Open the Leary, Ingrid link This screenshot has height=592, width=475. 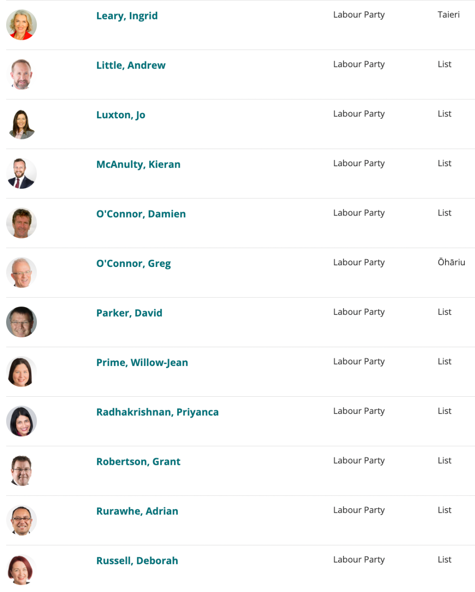point(127,16)
